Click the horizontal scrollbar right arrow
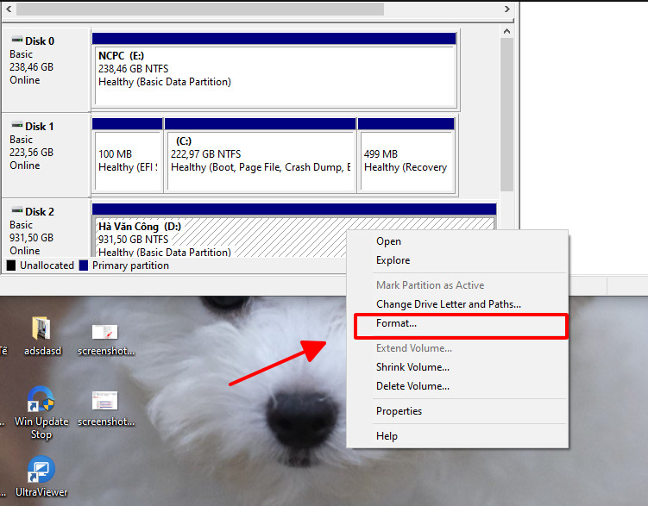The height and width of the screenshot is (506, 648). point(507,9)
